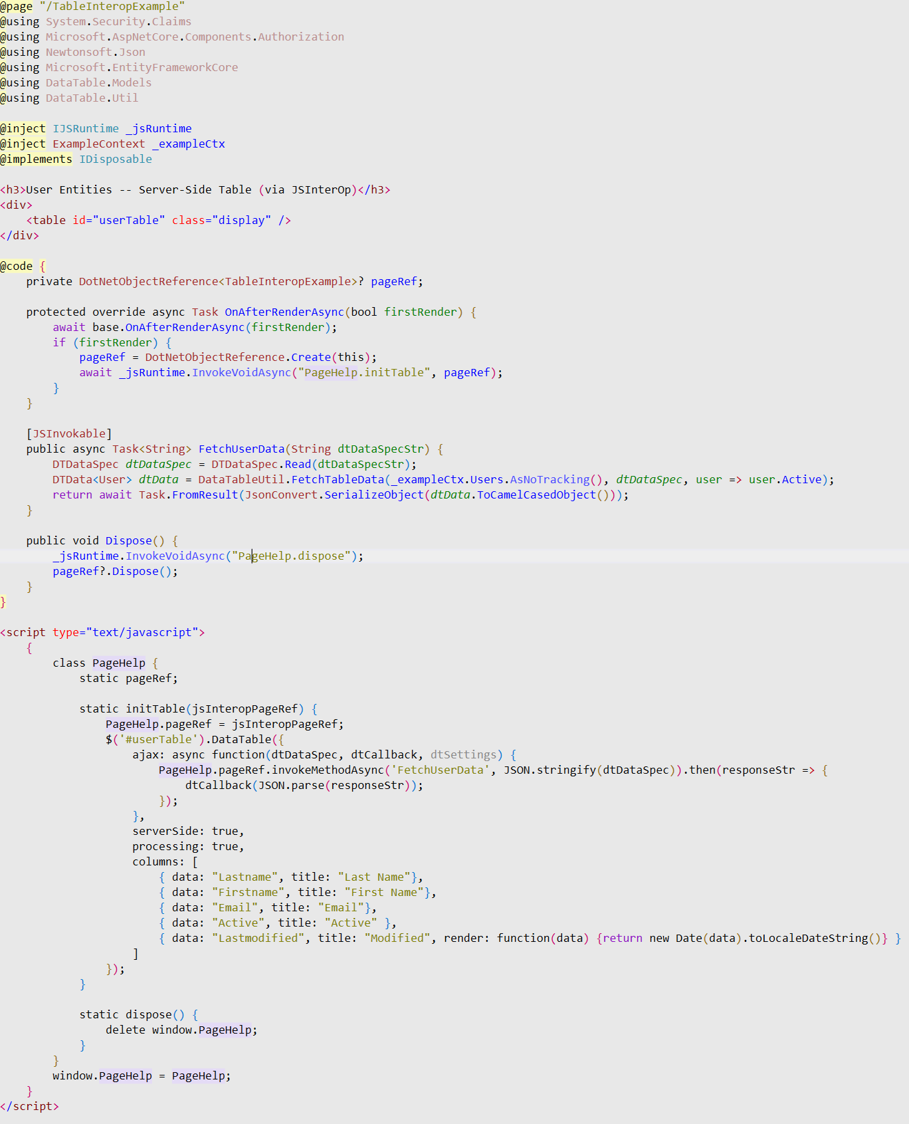The image size is (909, 1124).
Task: Click OnAfterRenderAsync in protected override declaration
Action: pyautogui.click(x=284, y=312)
